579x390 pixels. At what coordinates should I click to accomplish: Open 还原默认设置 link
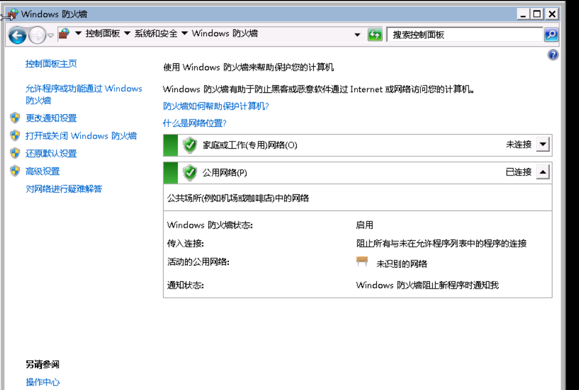pos(52,153)
